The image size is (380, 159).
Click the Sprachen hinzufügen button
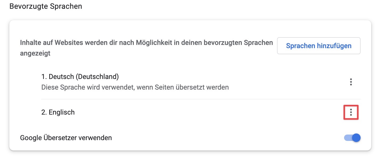tap(319, 46)
